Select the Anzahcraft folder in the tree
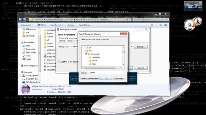The width and height of the screenshot is (206, 115). 95,54
